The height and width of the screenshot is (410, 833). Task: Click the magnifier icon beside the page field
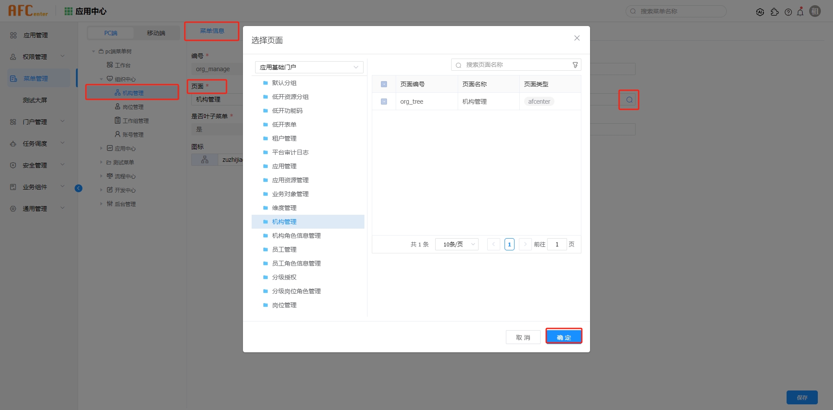point(628,99)
